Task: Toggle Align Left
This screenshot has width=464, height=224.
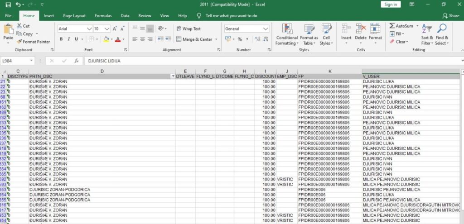Action: coord(135,39)
